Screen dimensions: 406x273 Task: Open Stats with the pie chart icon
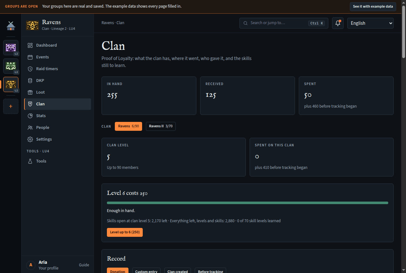(x=30, y=116)
